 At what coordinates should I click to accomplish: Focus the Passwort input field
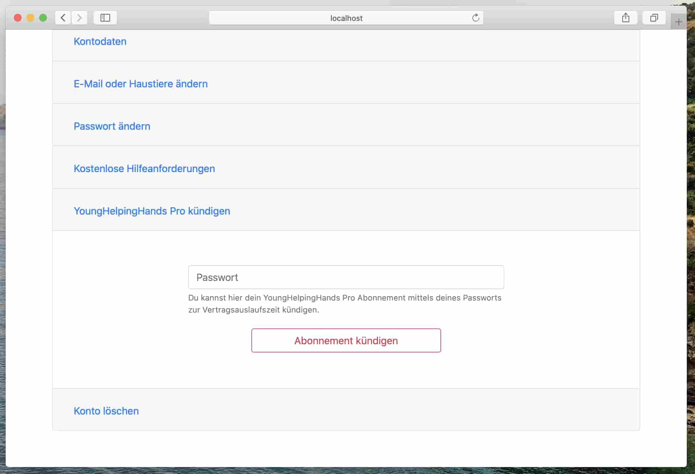pyautogui.click(x=346, y=277)
